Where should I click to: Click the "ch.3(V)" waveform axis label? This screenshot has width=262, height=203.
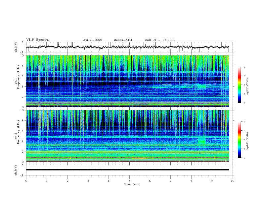click(x=16, y=170)
